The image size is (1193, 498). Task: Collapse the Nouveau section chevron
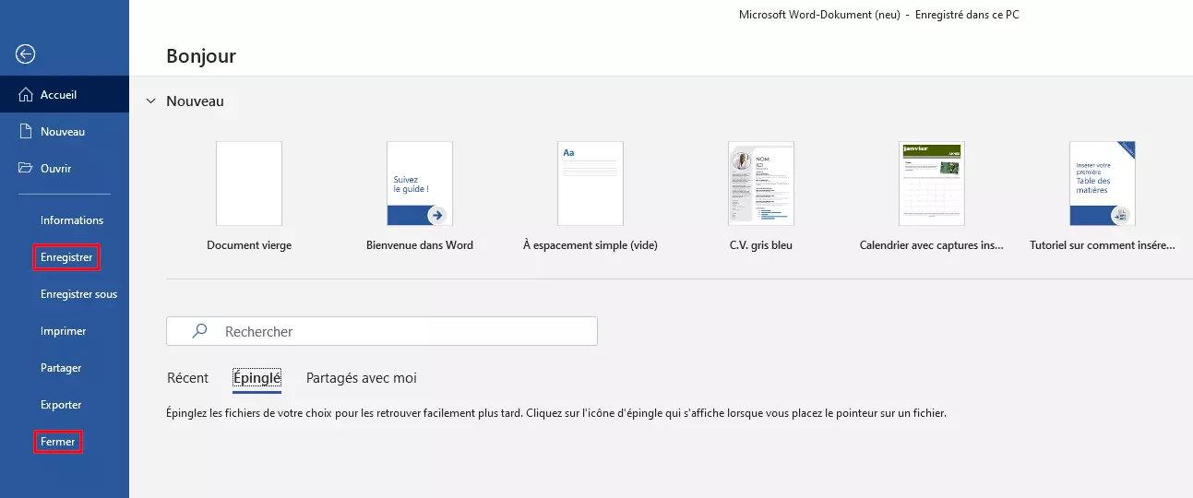[x=150, y=101]
